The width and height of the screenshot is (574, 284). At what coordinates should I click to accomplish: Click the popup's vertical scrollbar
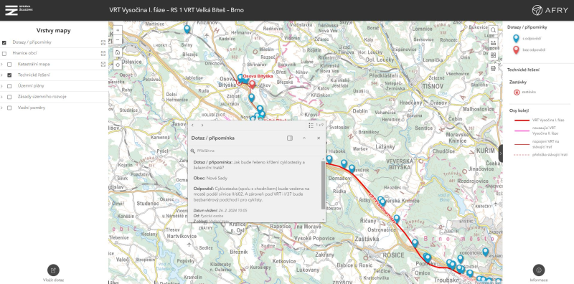pyautogui.click(x=322, y=185)
